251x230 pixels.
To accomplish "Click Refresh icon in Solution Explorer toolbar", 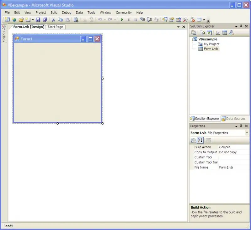I will point(209,33).
